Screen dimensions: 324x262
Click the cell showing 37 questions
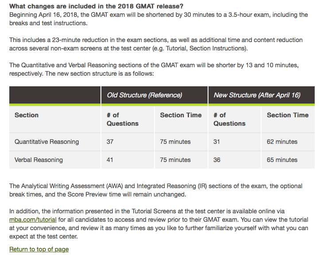coord(110,142)
